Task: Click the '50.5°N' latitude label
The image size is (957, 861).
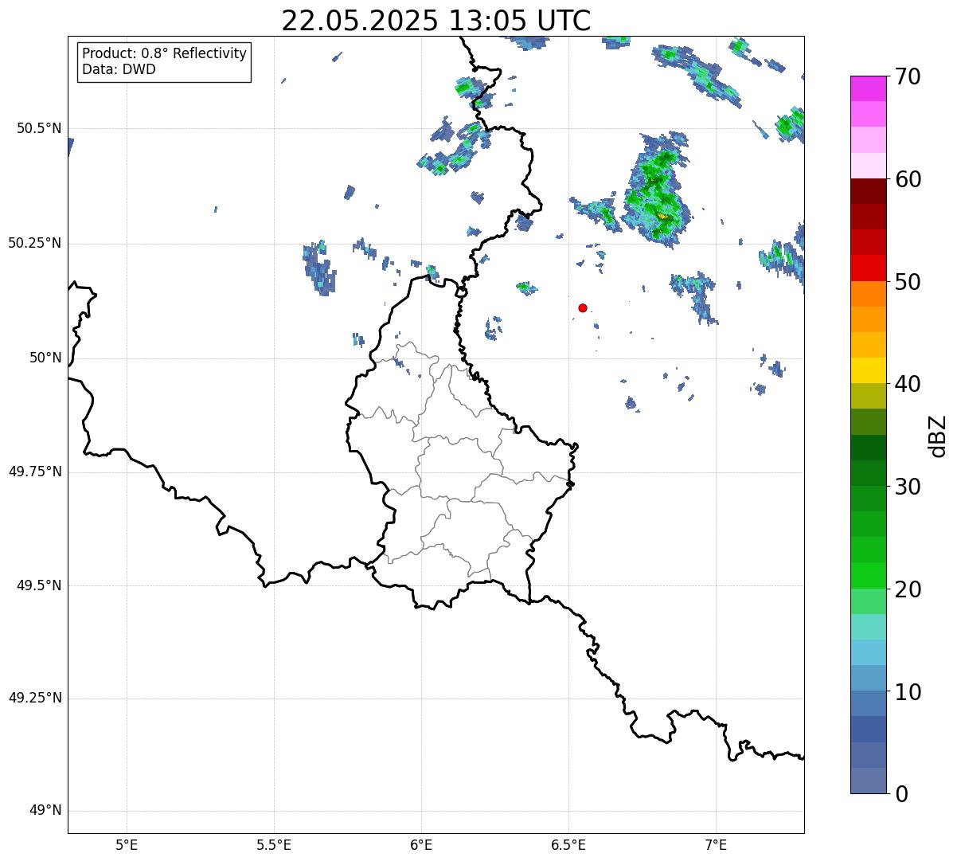Action: 39,128
